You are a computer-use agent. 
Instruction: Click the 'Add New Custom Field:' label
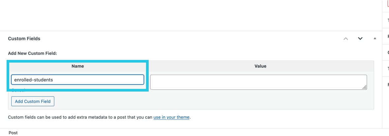[33, 53]
